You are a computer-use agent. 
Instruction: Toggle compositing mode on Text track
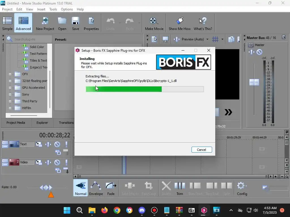[58, 153]
